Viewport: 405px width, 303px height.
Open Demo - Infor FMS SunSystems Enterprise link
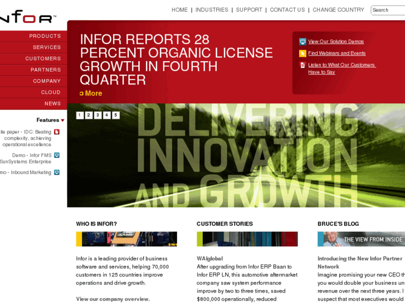[x=26, y=158]
